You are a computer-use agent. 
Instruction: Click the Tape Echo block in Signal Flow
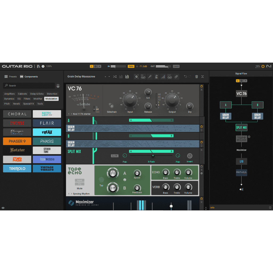[241, 139]
